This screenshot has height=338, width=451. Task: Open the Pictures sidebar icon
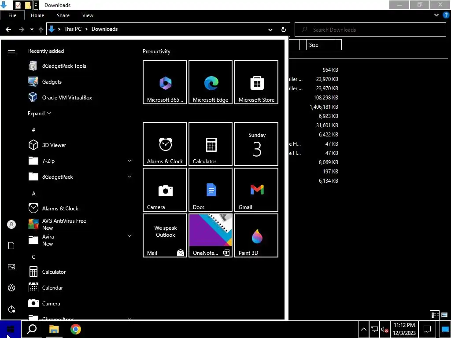click(x=11, y=267)
